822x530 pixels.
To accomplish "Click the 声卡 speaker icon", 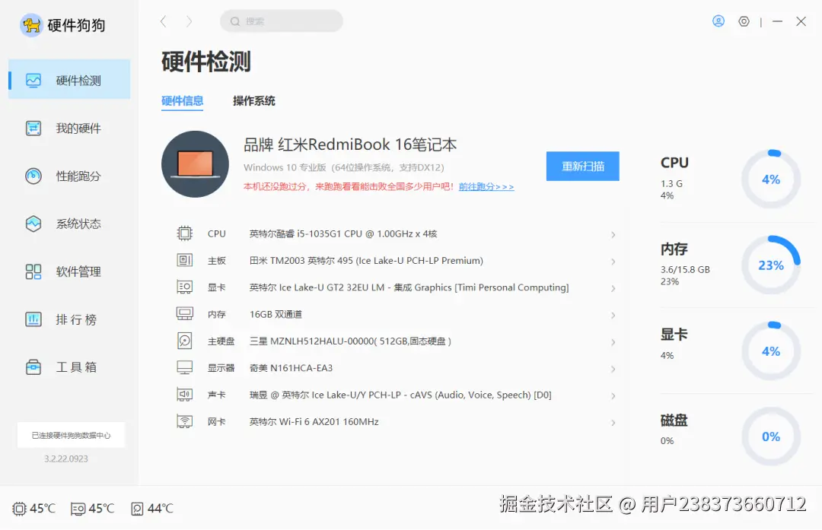I will coord(184,394).
